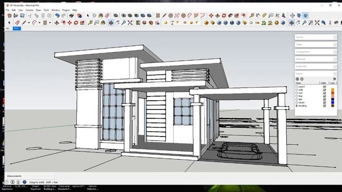Click the status bar help question icon

point(25,182)
